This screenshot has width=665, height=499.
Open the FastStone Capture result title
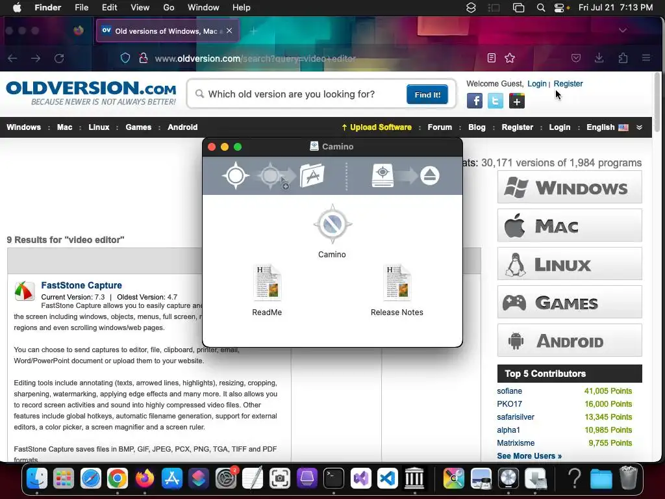pyautogui.click(x=81, y=285)
